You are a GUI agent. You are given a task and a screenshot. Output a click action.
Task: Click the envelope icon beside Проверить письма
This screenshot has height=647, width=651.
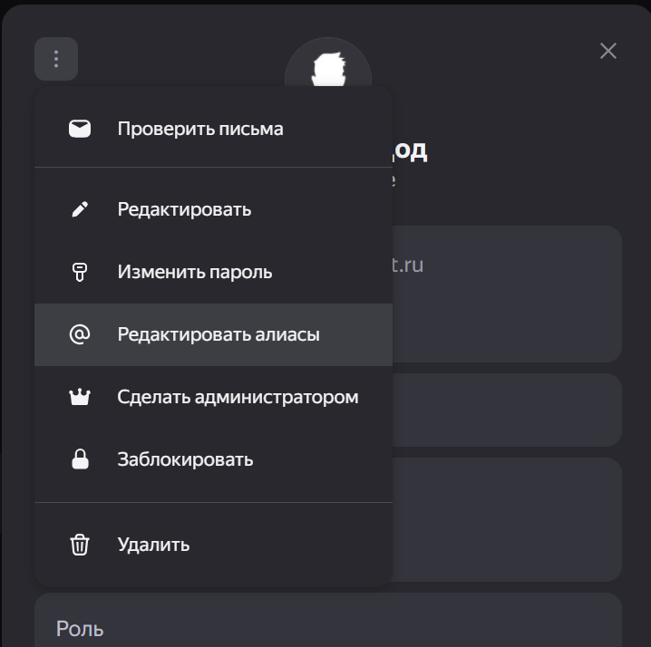pos(80,129)
